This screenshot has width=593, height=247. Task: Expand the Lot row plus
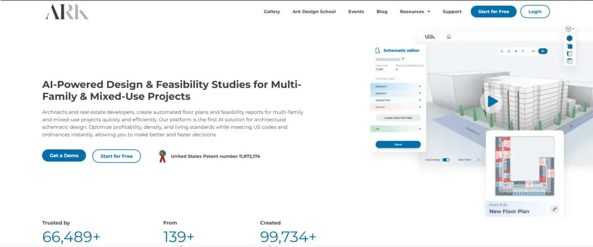click(420, 129)
